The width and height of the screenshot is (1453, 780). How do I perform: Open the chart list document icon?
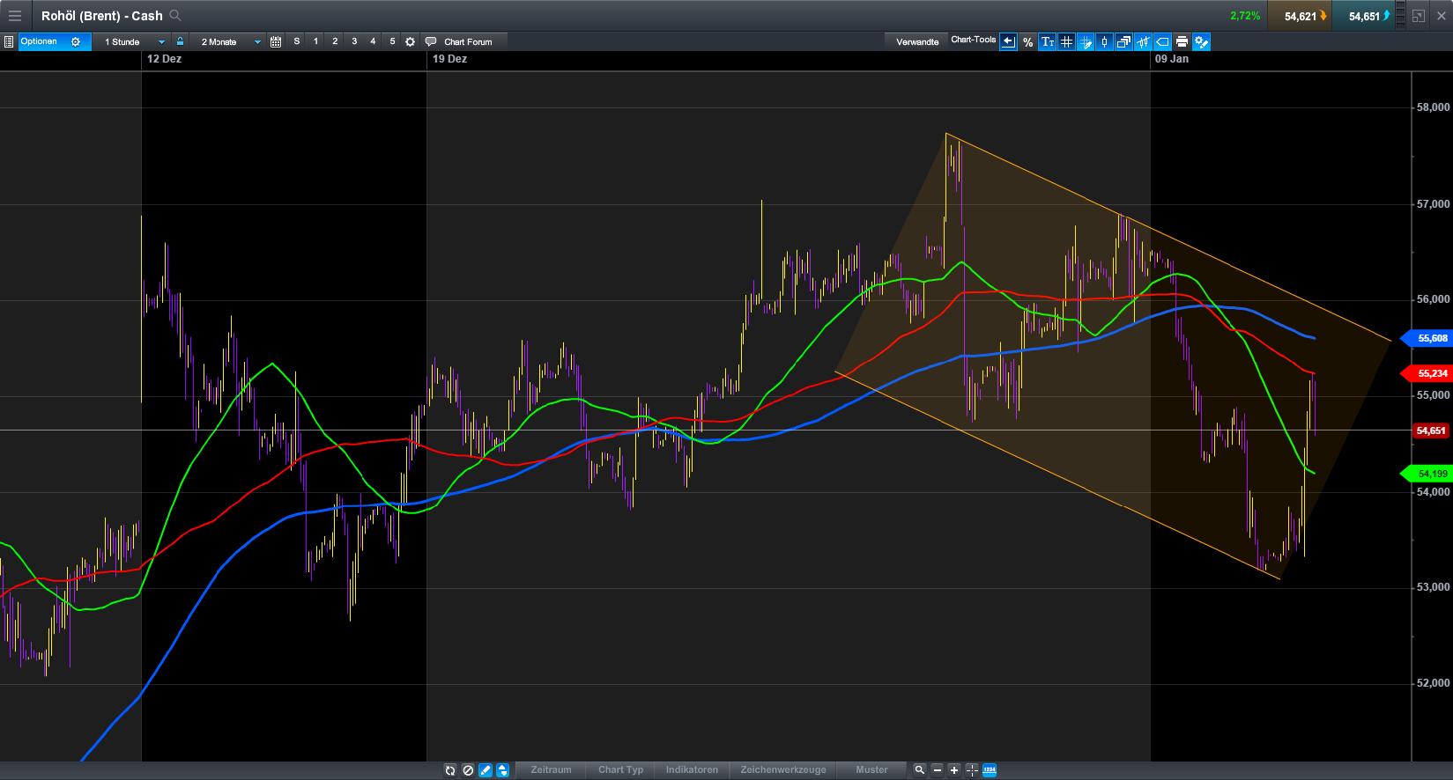[9, 41]
